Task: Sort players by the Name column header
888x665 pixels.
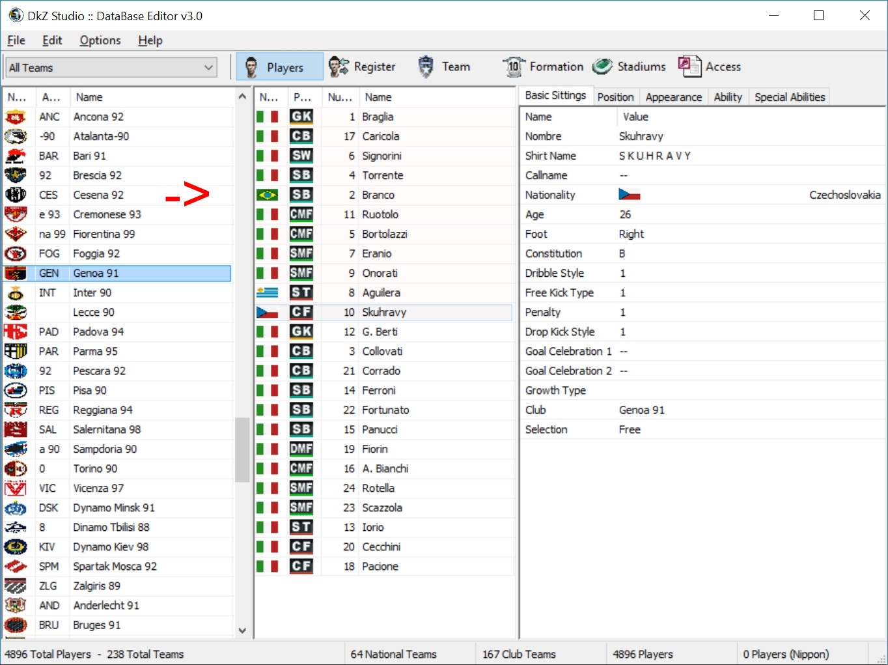Action: pos(436,97)
